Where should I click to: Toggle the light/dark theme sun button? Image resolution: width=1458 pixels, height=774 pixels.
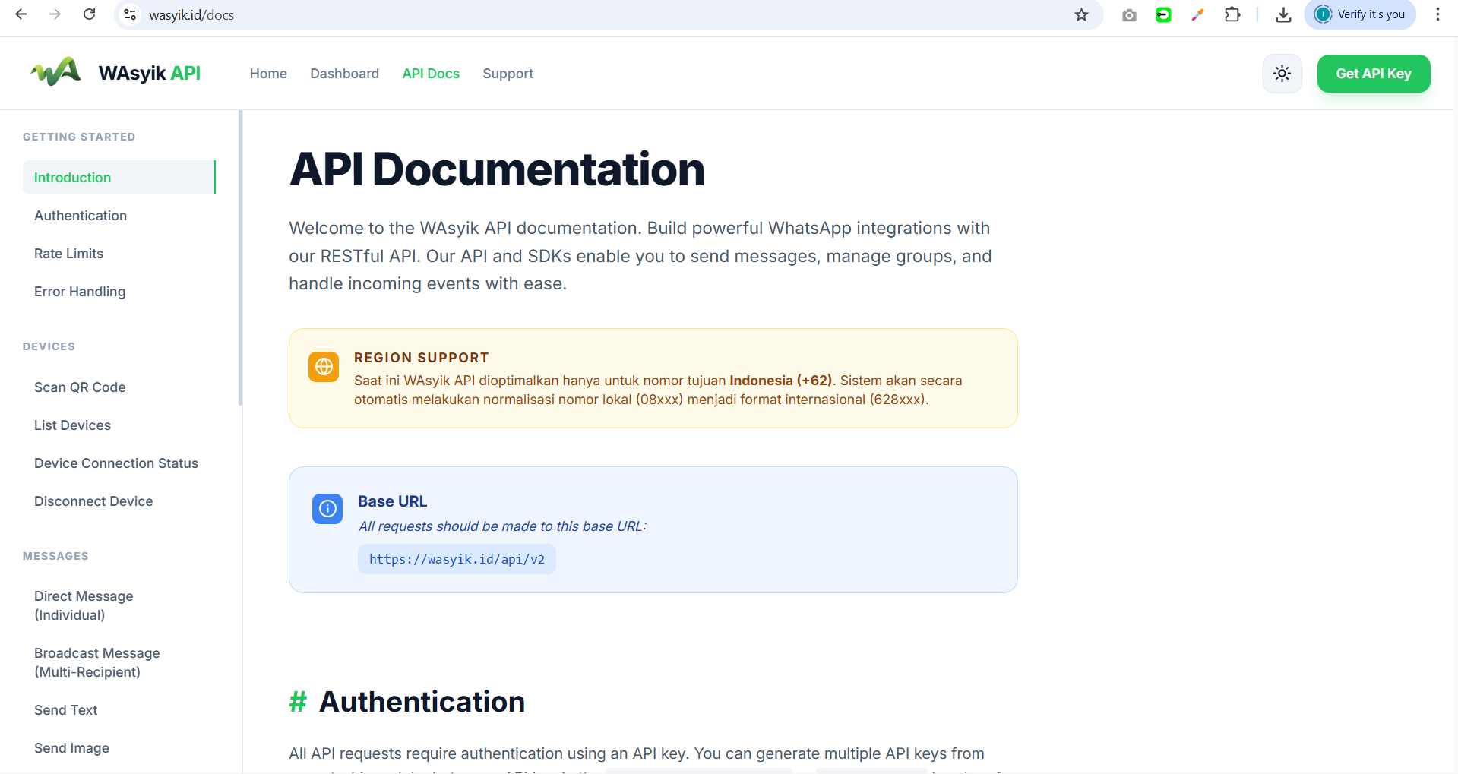point(1282,74)
